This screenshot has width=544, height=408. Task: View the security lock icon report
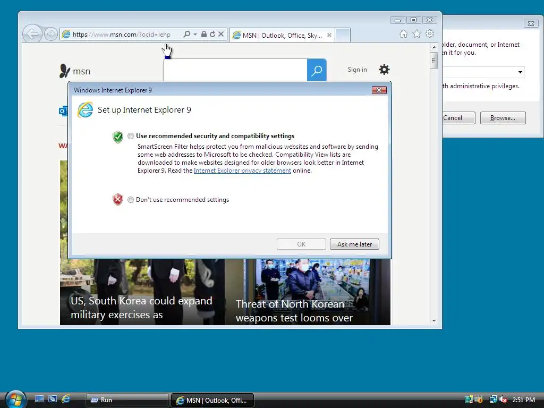(204, 34)
